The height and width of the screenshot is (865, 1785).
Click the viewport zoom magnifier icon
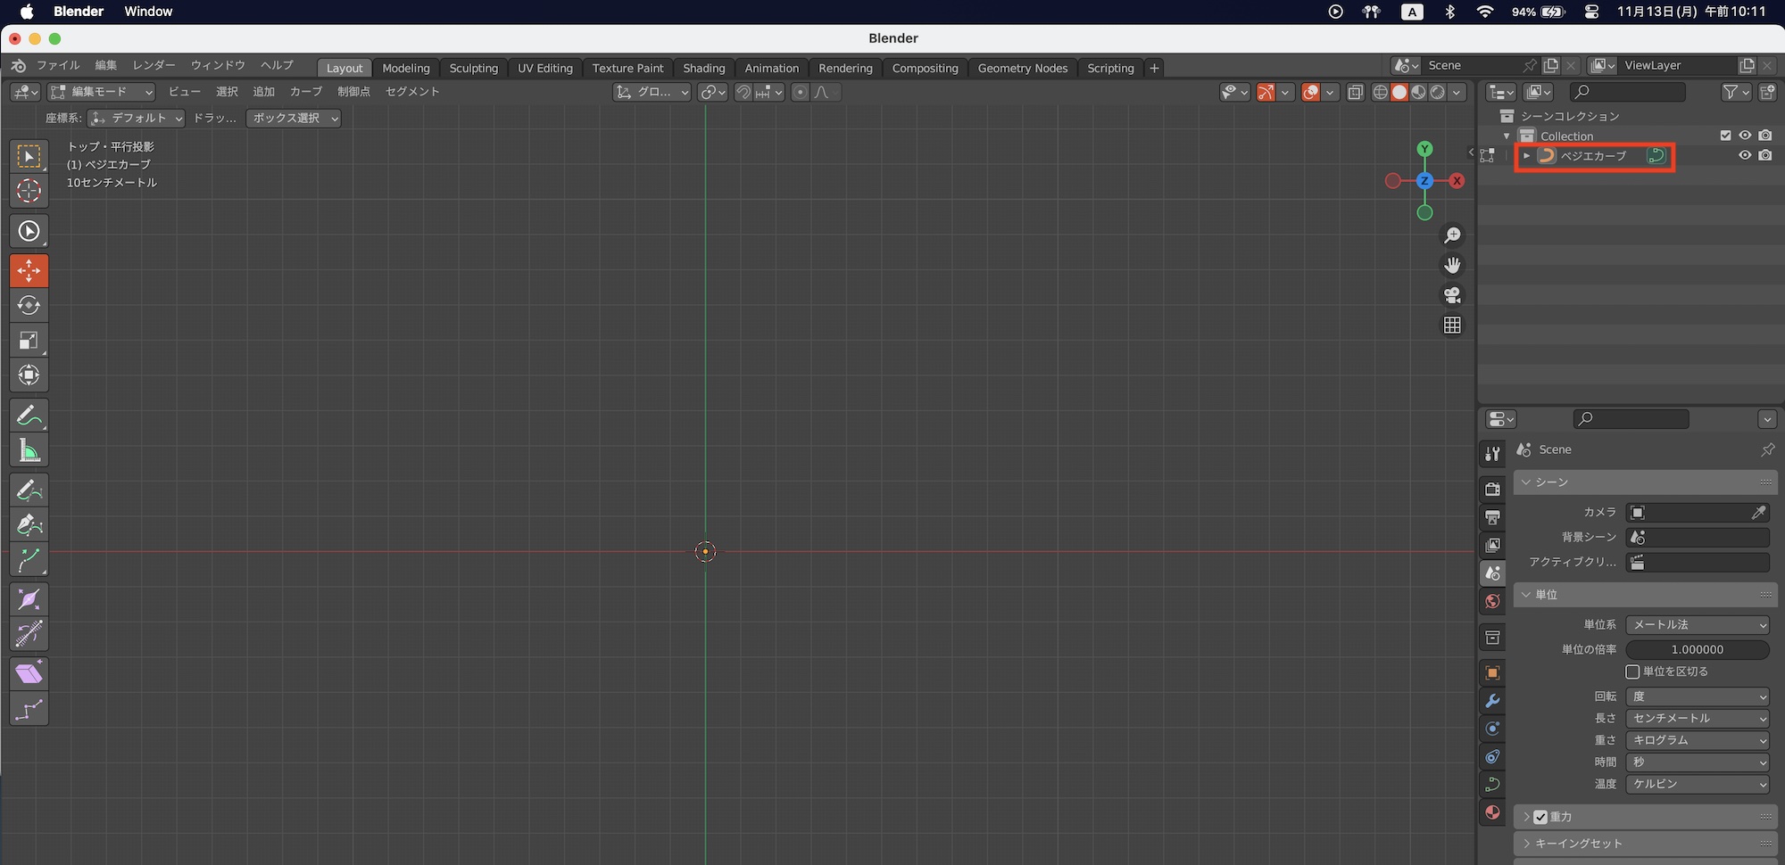tap(1452, 235)
